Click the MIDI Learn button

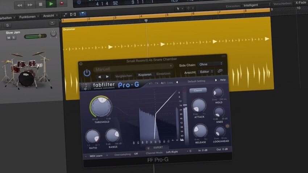(x=96, y=156)
